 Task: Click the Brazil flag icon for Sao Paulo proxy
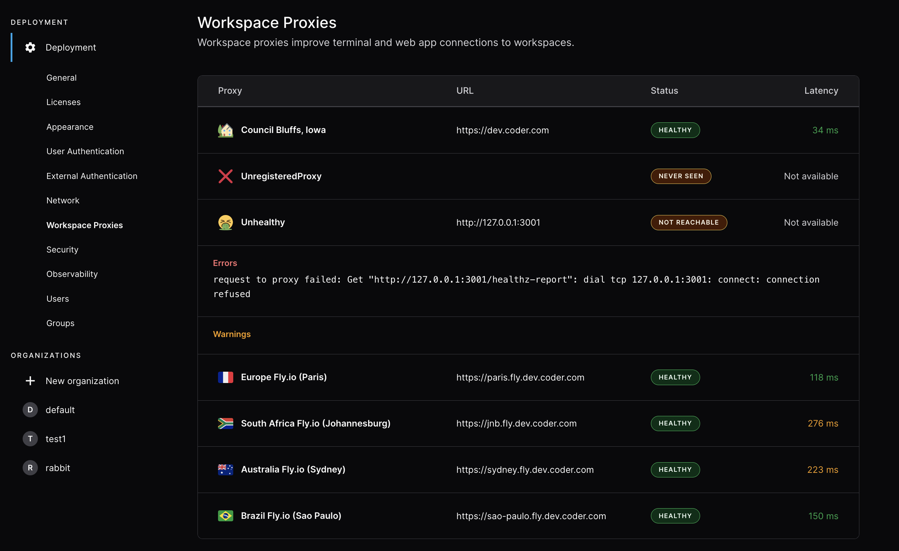point(225,516)
